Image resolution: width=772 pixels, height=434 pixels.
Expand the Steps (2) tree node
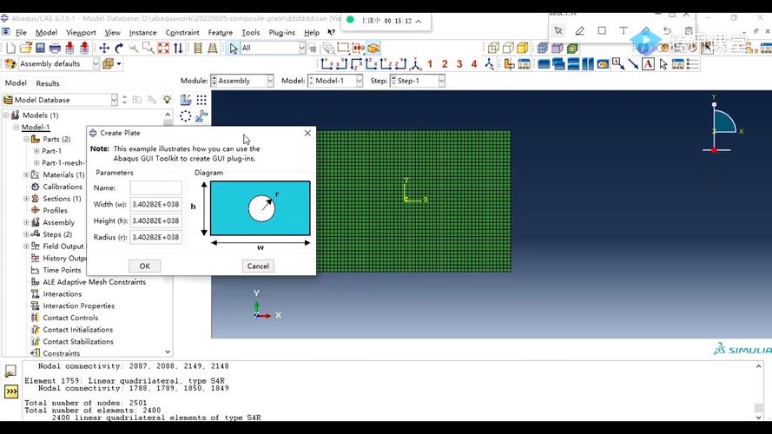click(26, 234)
